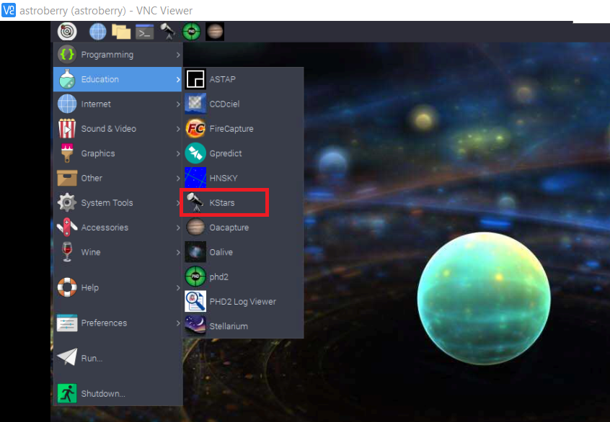Click the Sound & Video popcorn icon
Image resolution: width=610 pixels, height=422 pixels.
coord(67,129)
